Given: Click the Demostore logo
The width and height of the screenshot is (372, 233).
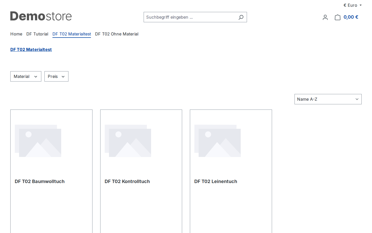Looking at the screenshot, I should tap(41, 16).
